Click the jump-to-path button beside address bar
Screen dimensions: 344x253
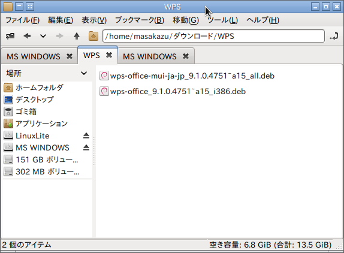coord(334,36)
